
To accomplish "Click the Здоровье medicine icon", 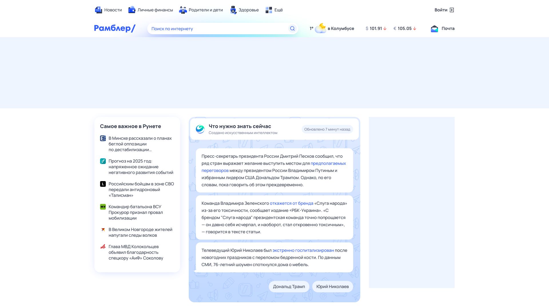I will tap(233, 10).
